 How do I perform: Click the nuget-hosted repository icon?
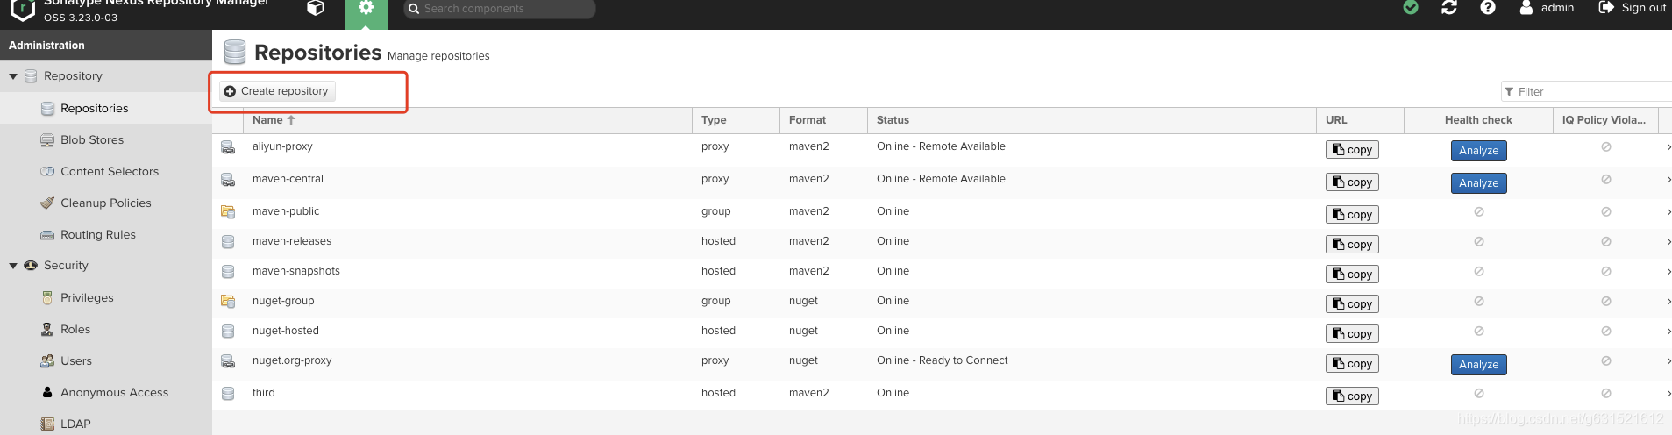228,332
